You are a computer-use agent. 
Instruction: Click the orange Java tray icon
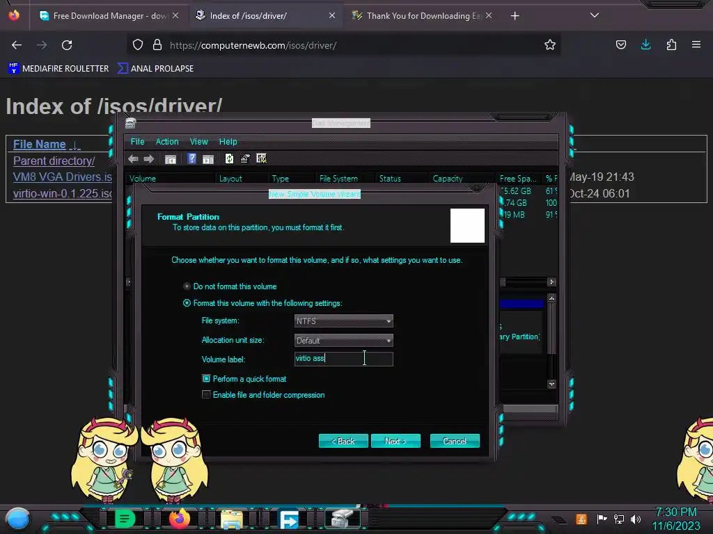pos(581,519)
